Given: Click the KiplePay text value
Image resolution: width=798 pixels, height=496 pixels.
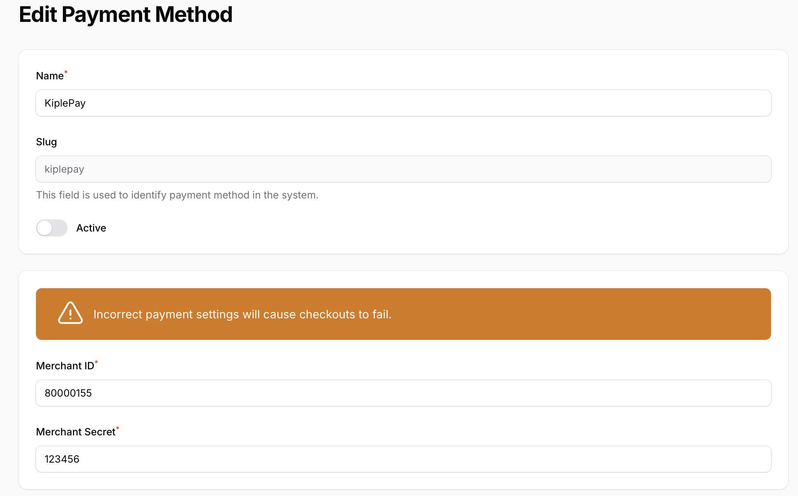Looking at the screenshot, I should click(65, 103).
